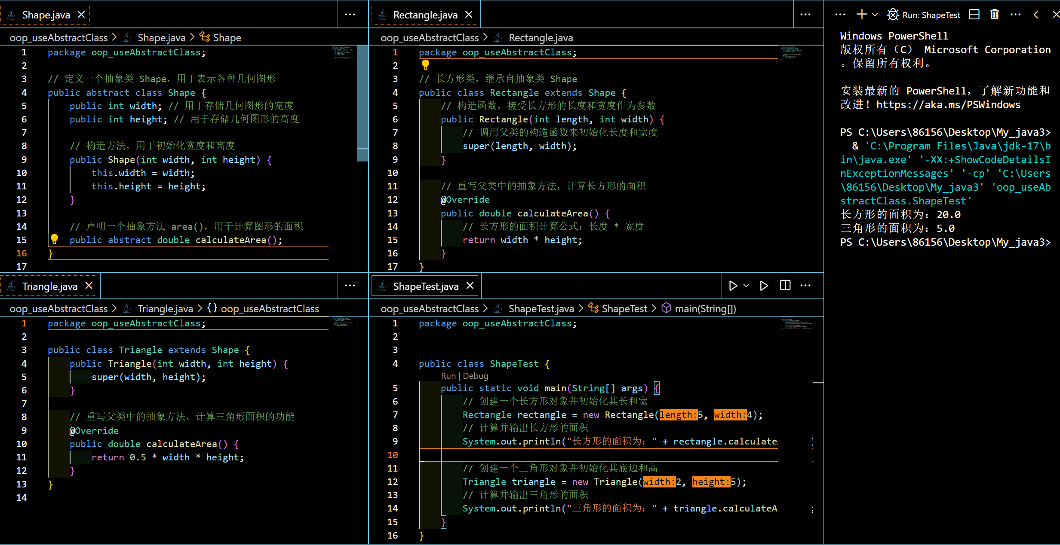
Task: Open more actions for ShapeTest.java editor group
Action: (805, 286)
